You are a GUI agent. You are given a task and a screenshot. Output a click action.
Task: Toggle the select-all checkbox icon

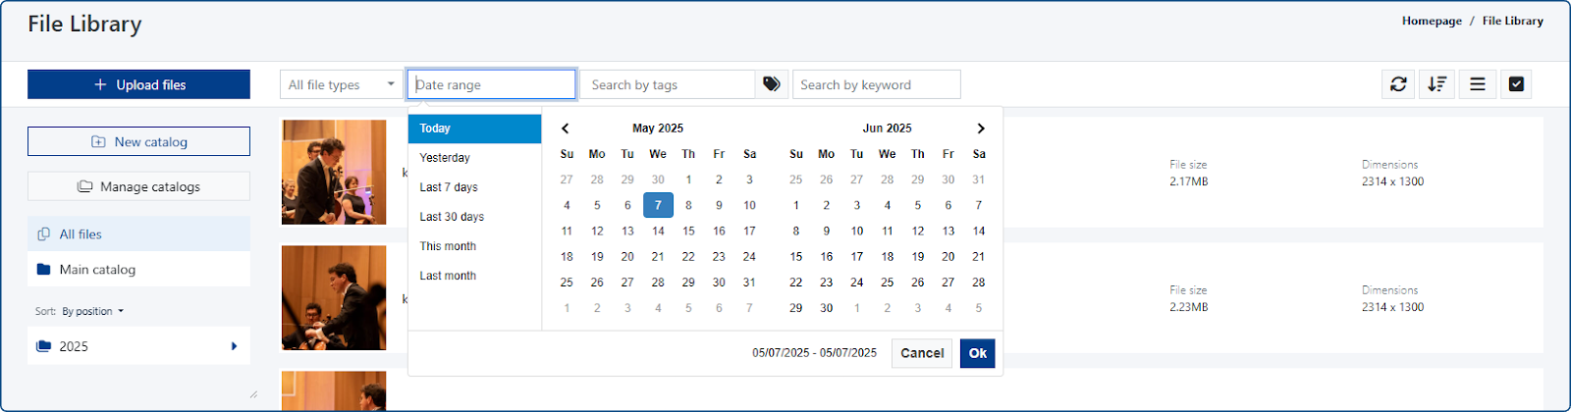1516,84
